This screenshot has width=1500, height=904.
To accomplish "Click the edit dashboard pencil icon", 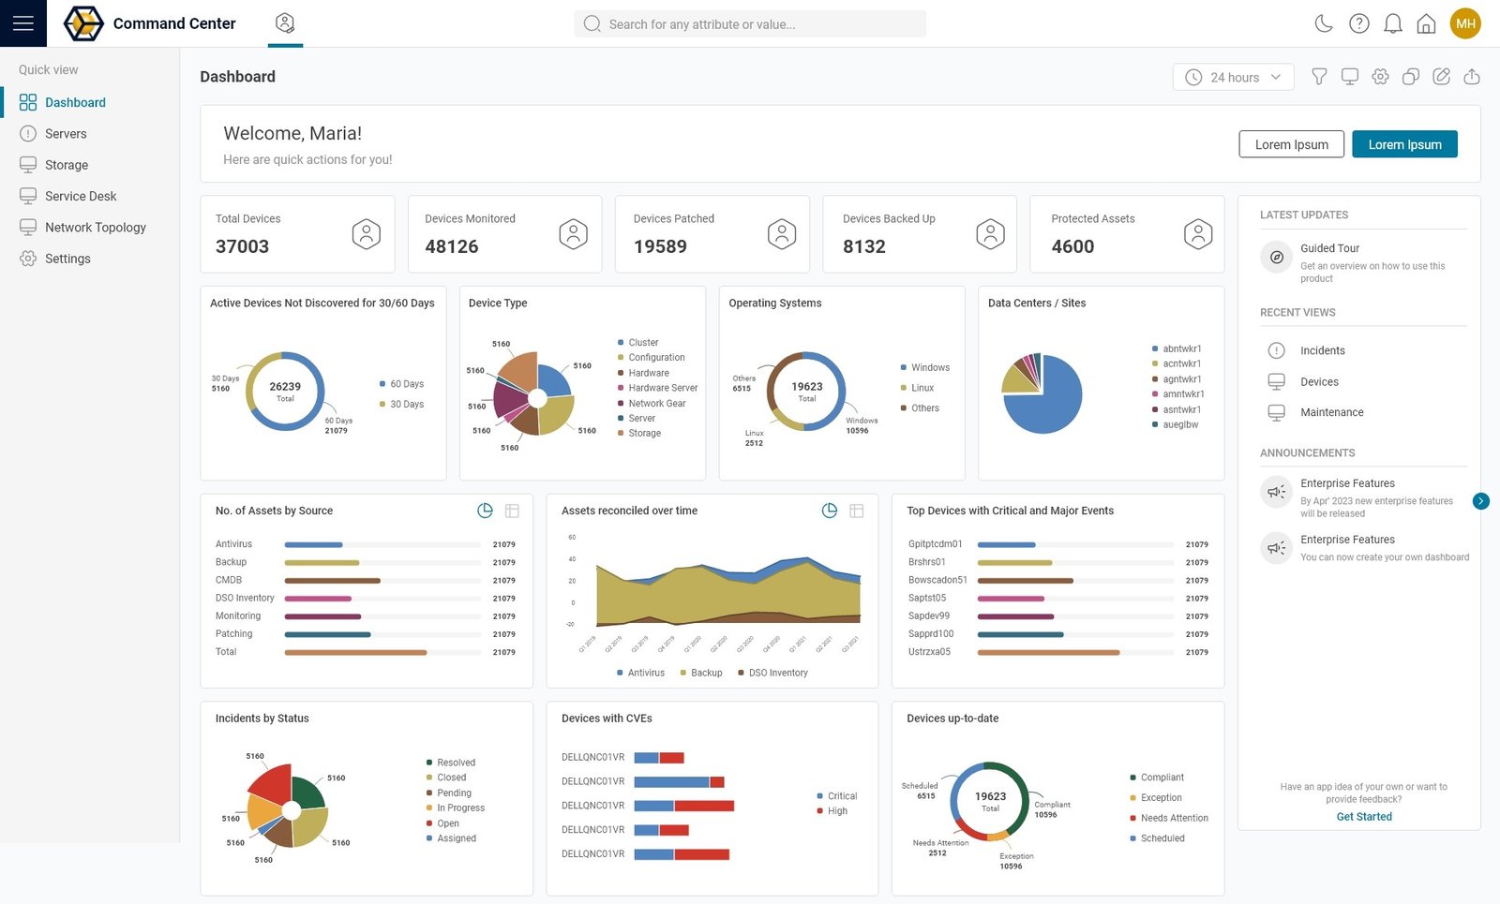I will (x=1442, y=77).
